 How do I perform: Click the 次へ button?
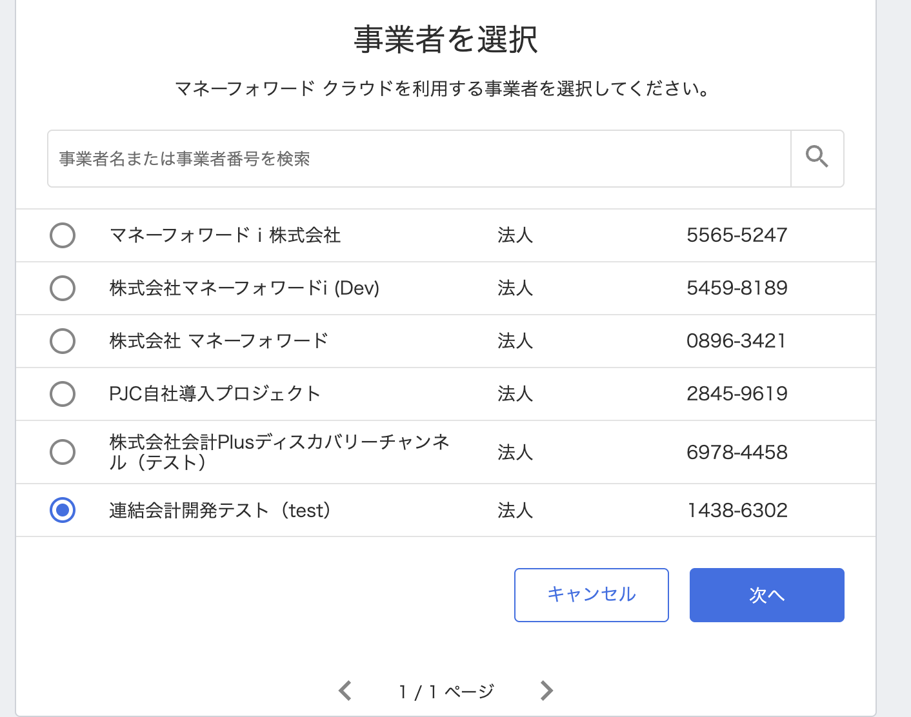[766, 595]
